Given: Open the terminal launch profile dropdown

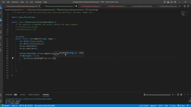Looking at the screenshot, I should pyautogui.click(x=175, y=95).
